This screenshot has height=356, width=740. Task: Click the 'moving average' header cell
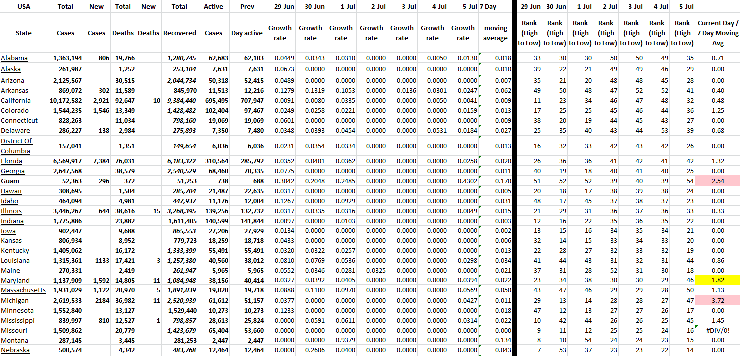(x=495, y=33)
